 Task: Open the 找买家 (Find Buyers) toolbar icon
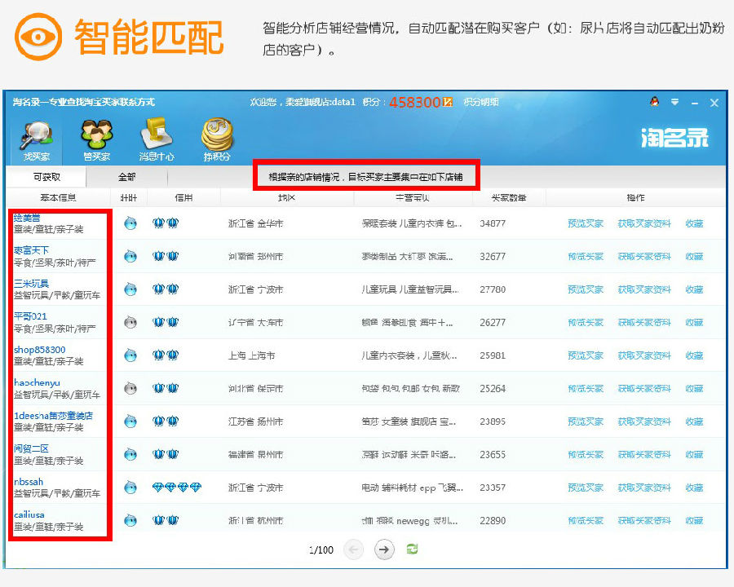pyautogui.click(x=36, y=139)
